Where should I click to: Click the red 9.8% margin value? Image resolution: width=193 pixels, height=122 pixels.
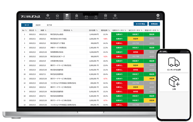[x=105, y=39]
